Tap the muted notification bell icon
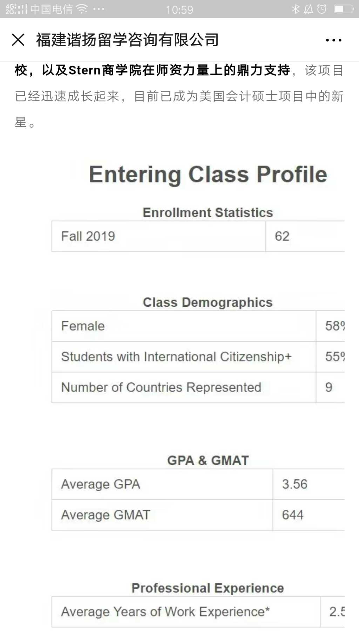 click(x=309, y=9)
